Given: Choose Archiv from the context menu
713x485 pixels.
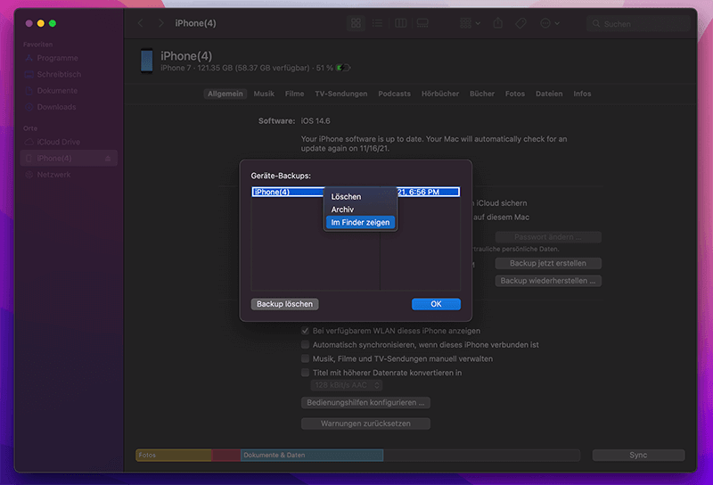Looking at the screenshot, I should tap(360, 210).
